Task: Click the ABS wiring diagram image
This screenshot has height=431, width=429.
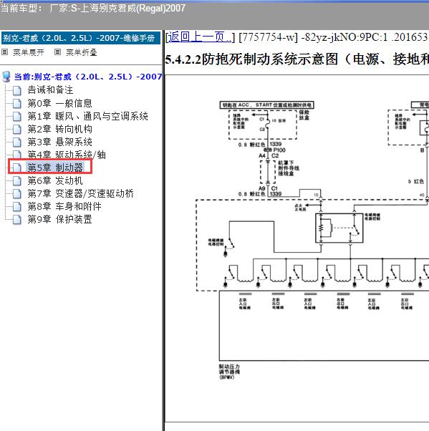Action: pyautogui.click(x=312, y=241)
